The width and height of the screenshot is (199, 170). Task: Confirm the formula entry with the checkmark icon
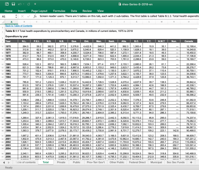[28, 16]
